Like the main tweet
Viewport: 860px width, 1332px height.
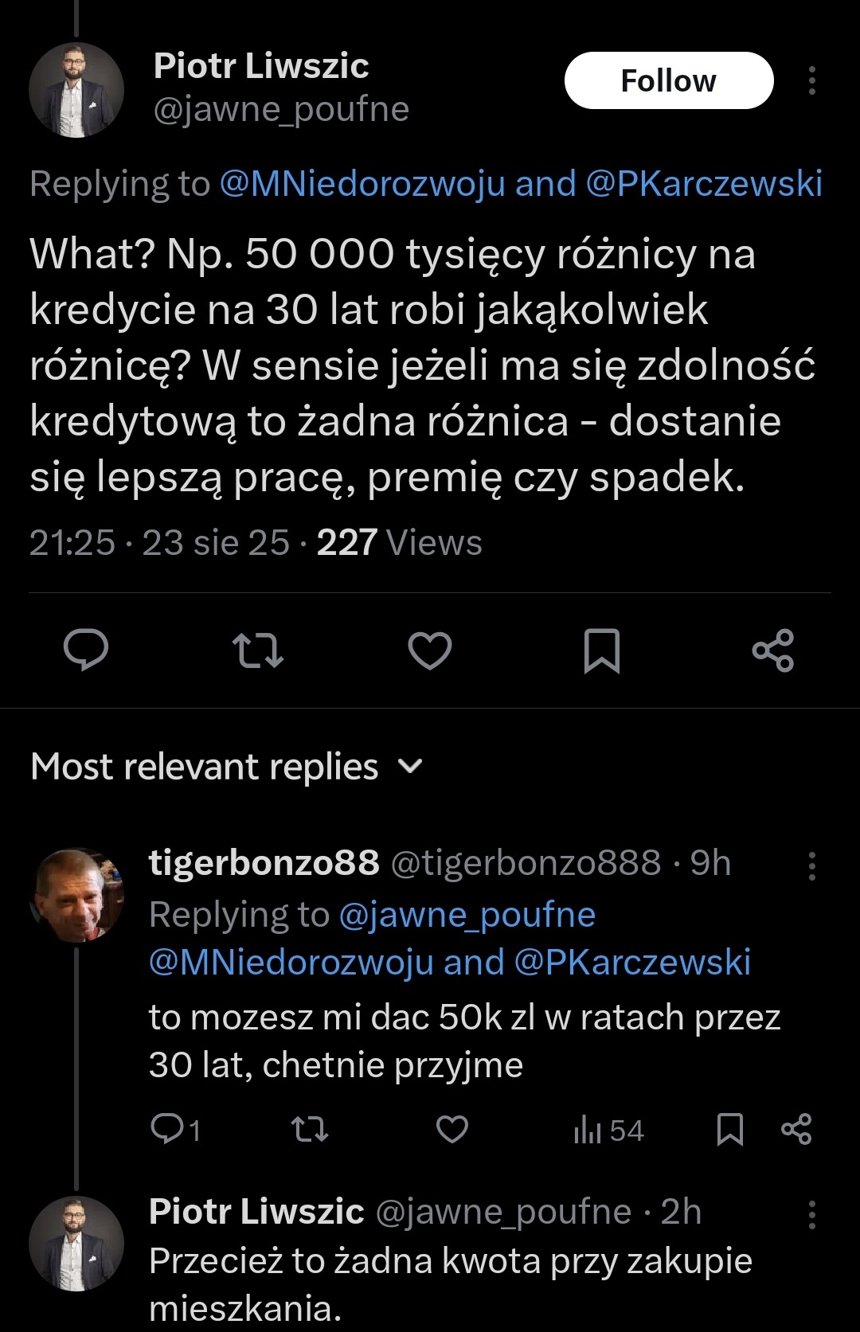(430, 650)
